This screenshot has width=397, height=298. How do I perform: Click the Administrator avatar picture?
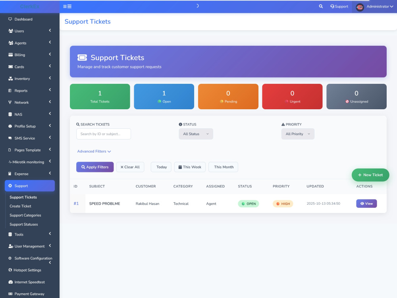360,7
